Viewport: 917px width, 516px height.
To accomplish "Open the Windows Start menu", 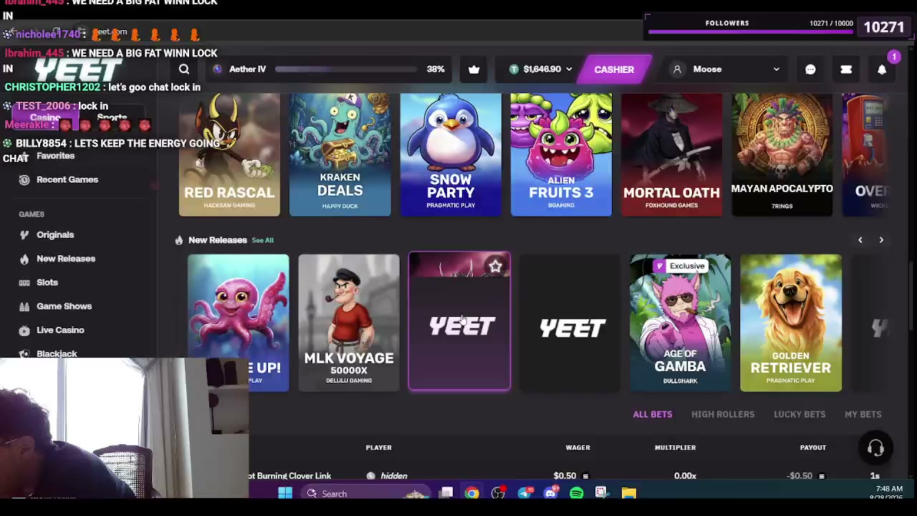I will (x=285, y=493).
